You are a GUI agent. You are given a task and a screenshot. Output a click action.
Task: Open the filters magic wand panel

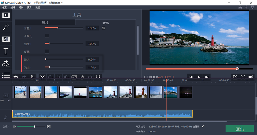point(6,27)
